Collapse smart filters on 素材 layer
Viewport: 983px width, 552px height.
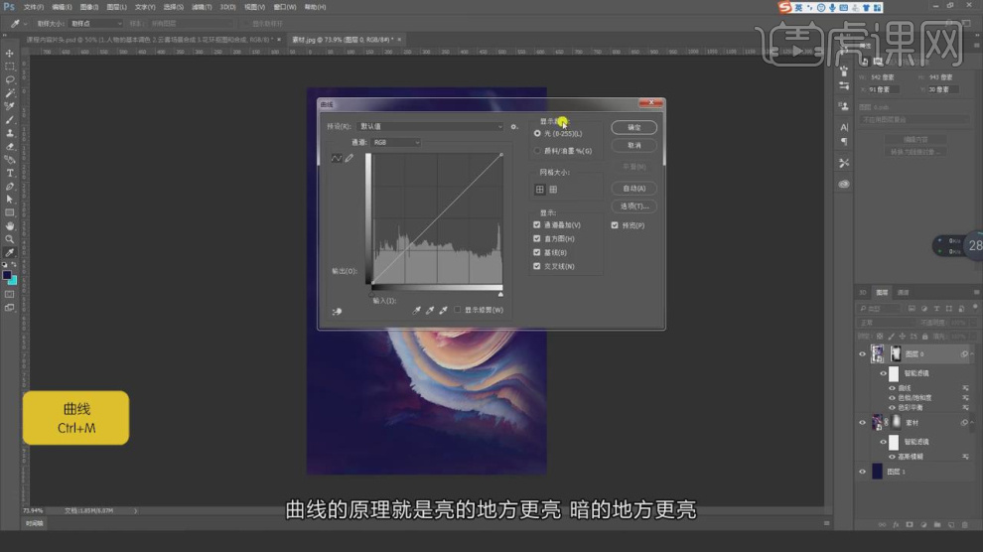click(972, 423)
